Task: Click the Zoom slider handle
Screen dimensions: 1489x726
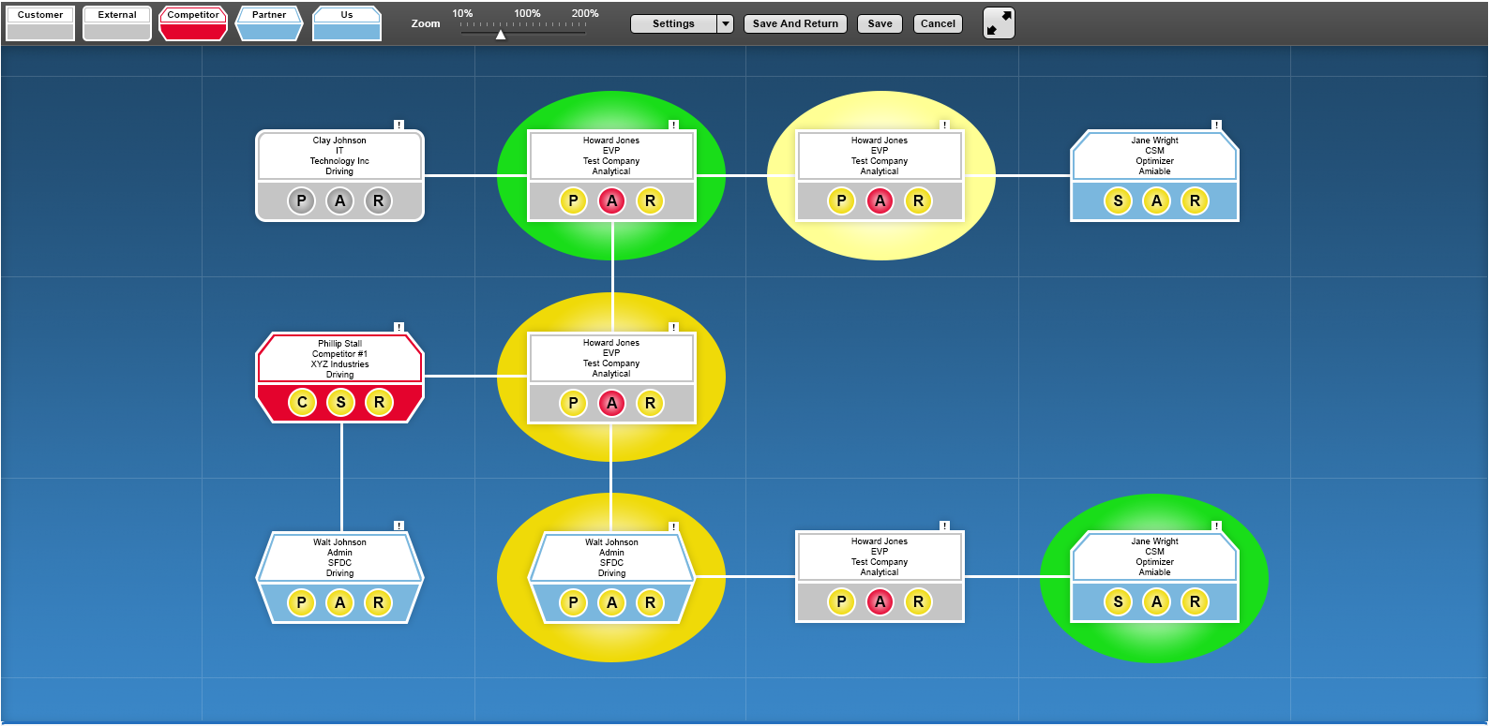Action: click(x=501, y=35)
